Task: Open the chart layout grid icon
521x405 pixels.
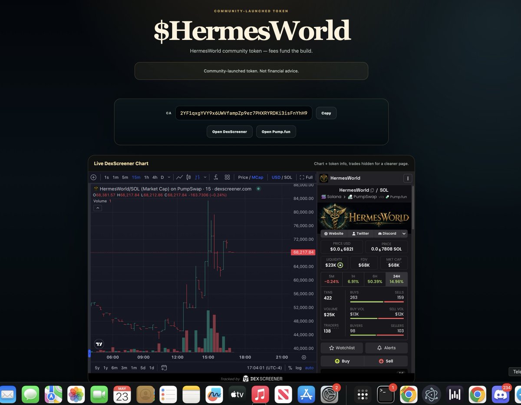Action: (227, 177)
